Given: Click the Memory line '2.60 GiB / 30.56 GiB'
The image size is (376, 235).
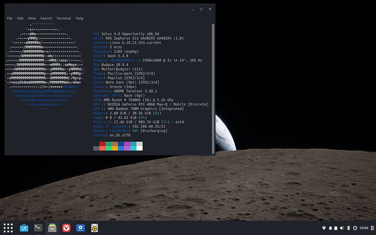Looking at the screenshot, I should [127, 113].
